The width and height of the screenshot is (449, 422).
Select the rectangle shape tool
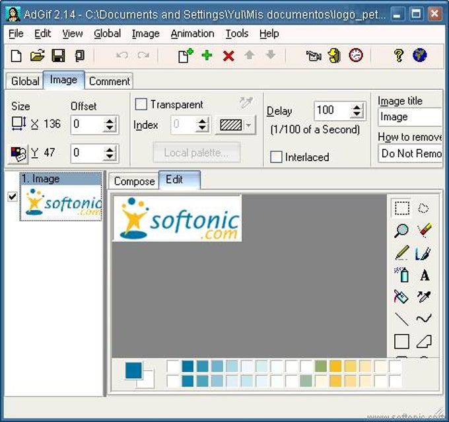point(401,341)
